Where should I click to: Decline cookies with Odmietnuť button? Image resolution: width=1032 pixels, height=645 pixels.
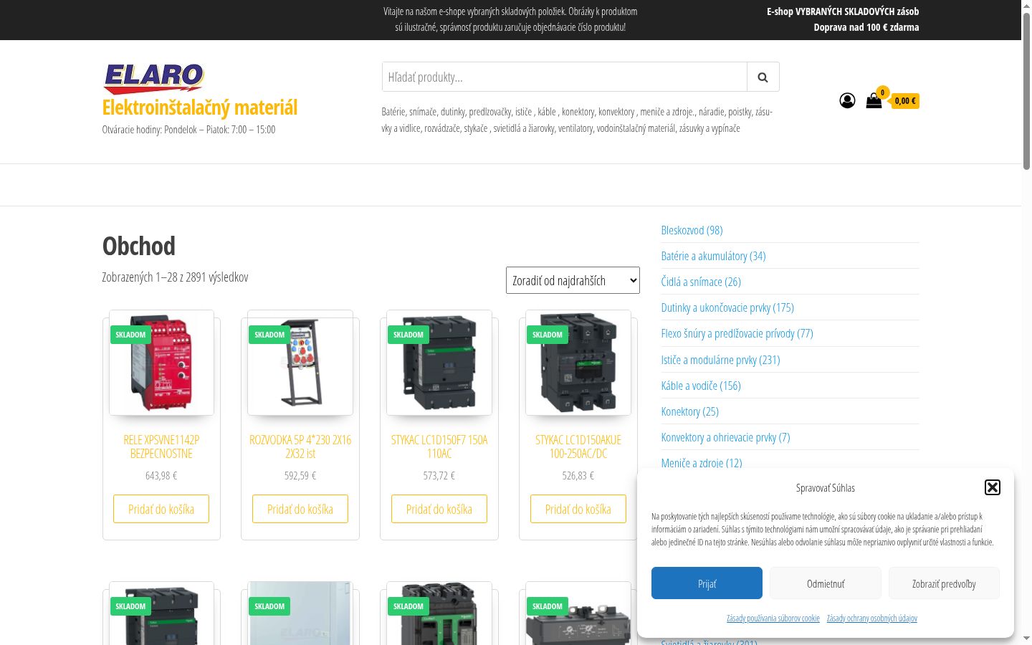click(826, 583)
